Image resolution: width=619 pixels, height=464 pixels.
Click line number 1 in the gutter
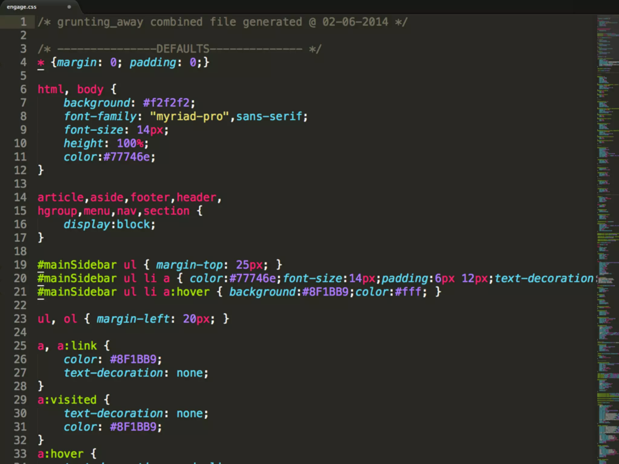click(x=23, y=22)
